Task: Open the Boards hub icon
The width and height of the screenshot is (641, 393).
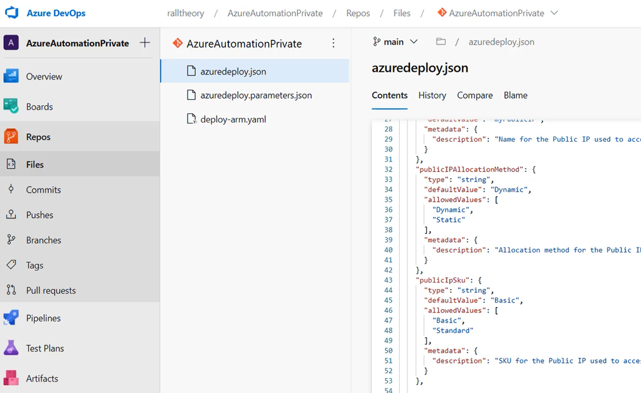Action: [x=11, y=106]
